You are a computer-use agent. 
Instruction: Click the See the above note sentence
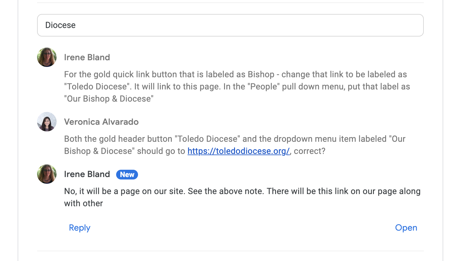226,191
